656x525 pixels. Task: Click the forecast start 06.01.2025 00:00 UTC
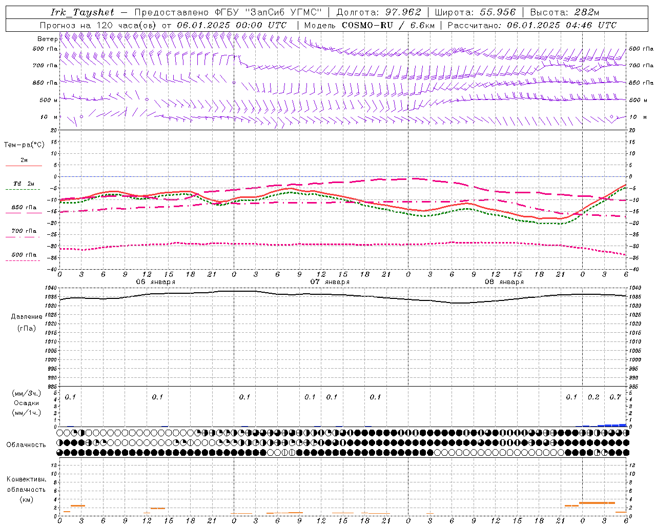(232, 25)
